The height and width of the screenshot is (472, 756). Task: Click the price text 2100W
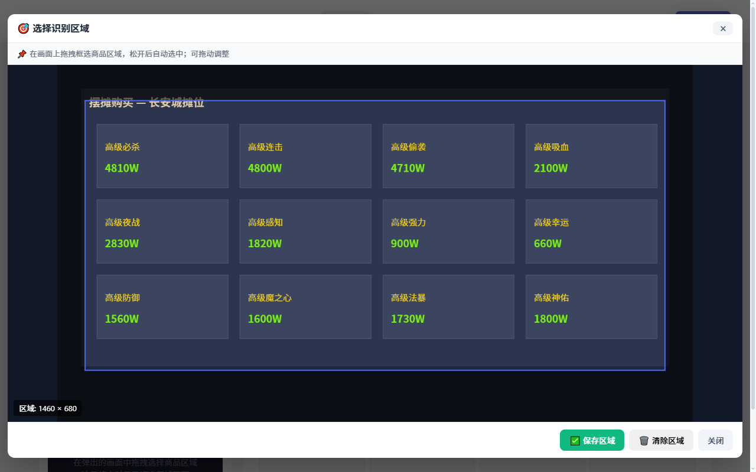click(550, 168)
